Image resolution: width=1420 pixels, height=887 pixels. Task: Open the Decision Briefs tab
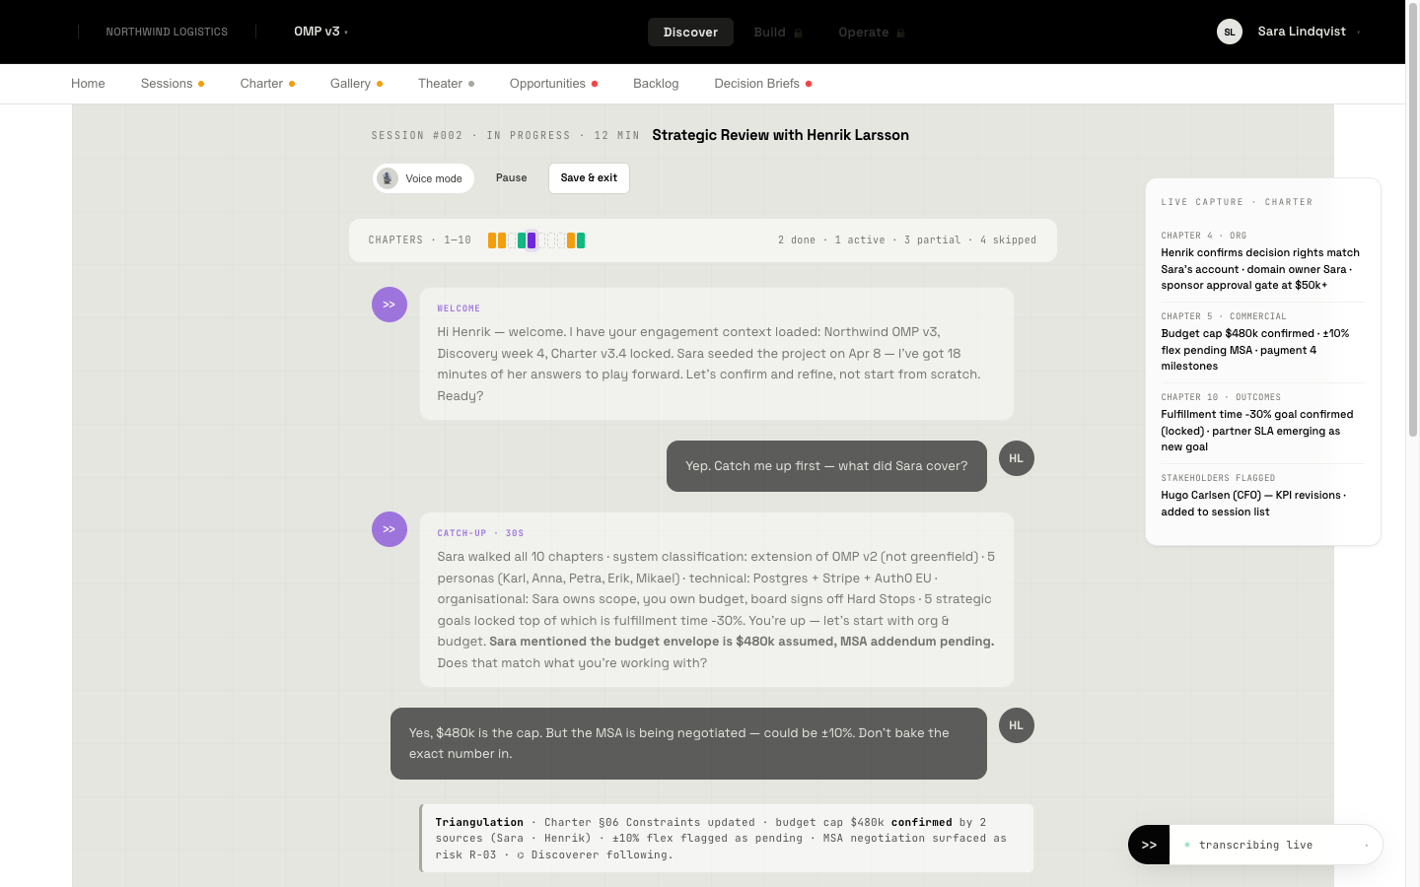(763, 84)
